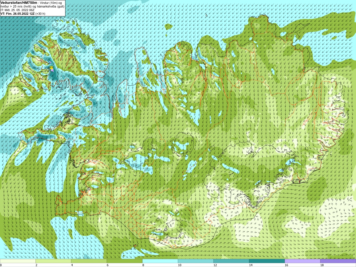
Task: Choose the 14–16 m/s dark teal legend swatch
Action: 267,261
